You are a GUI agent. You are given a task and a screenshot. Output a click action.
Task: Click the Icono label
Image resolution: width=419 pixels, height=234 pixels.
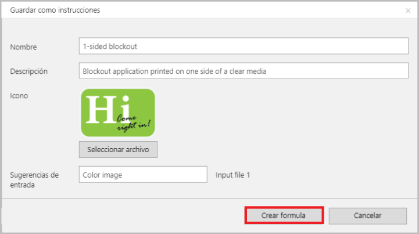point(19,96)
